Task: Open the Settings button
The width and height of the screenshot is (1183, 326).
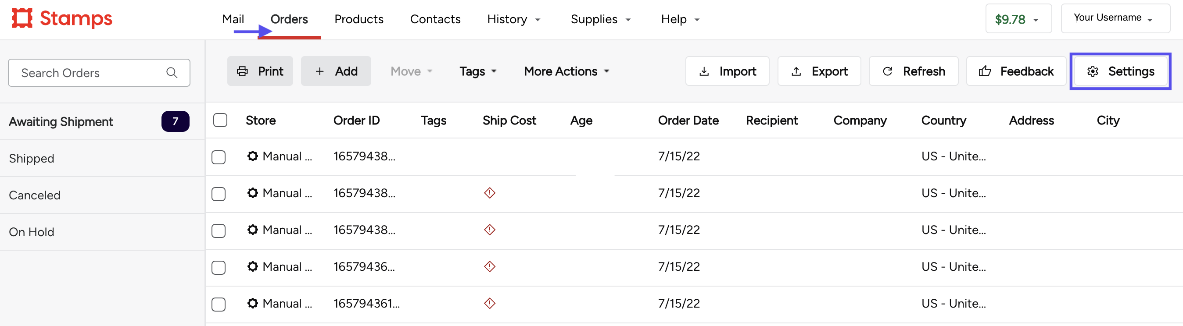Action: pos(1120,71)
